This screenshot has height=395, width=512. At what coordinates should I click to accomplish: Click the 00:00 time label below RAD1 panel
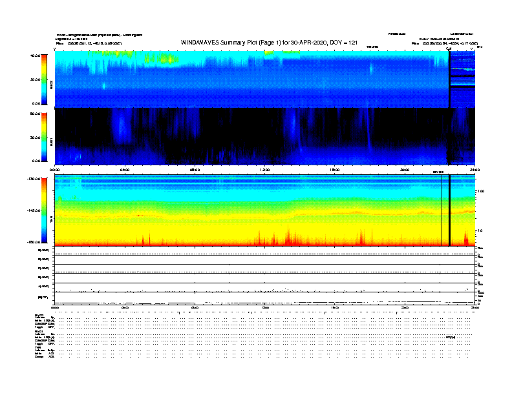click(x=54, y=170)
